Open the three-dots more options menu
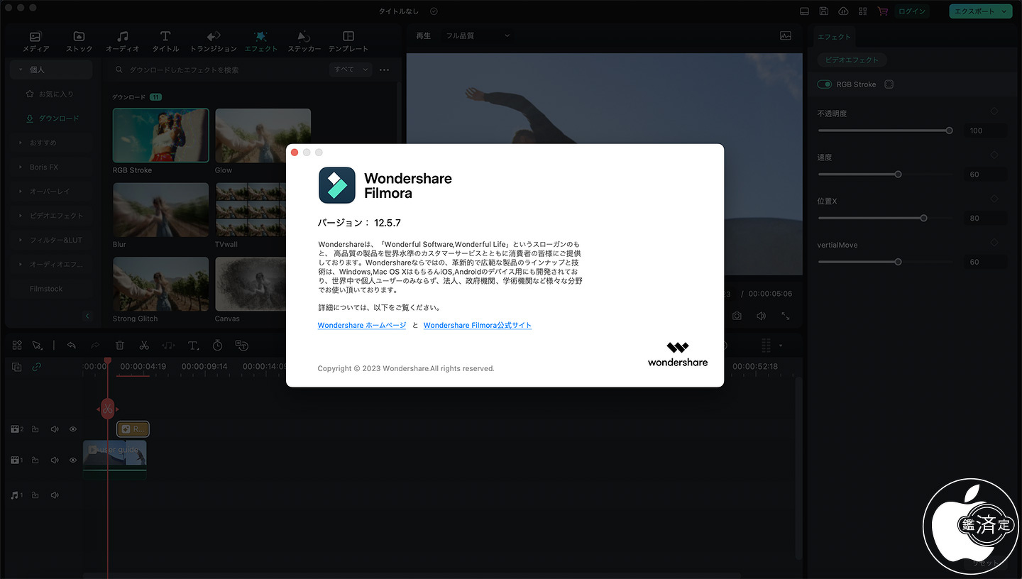The image size is (1022, 579). (385, 70)
